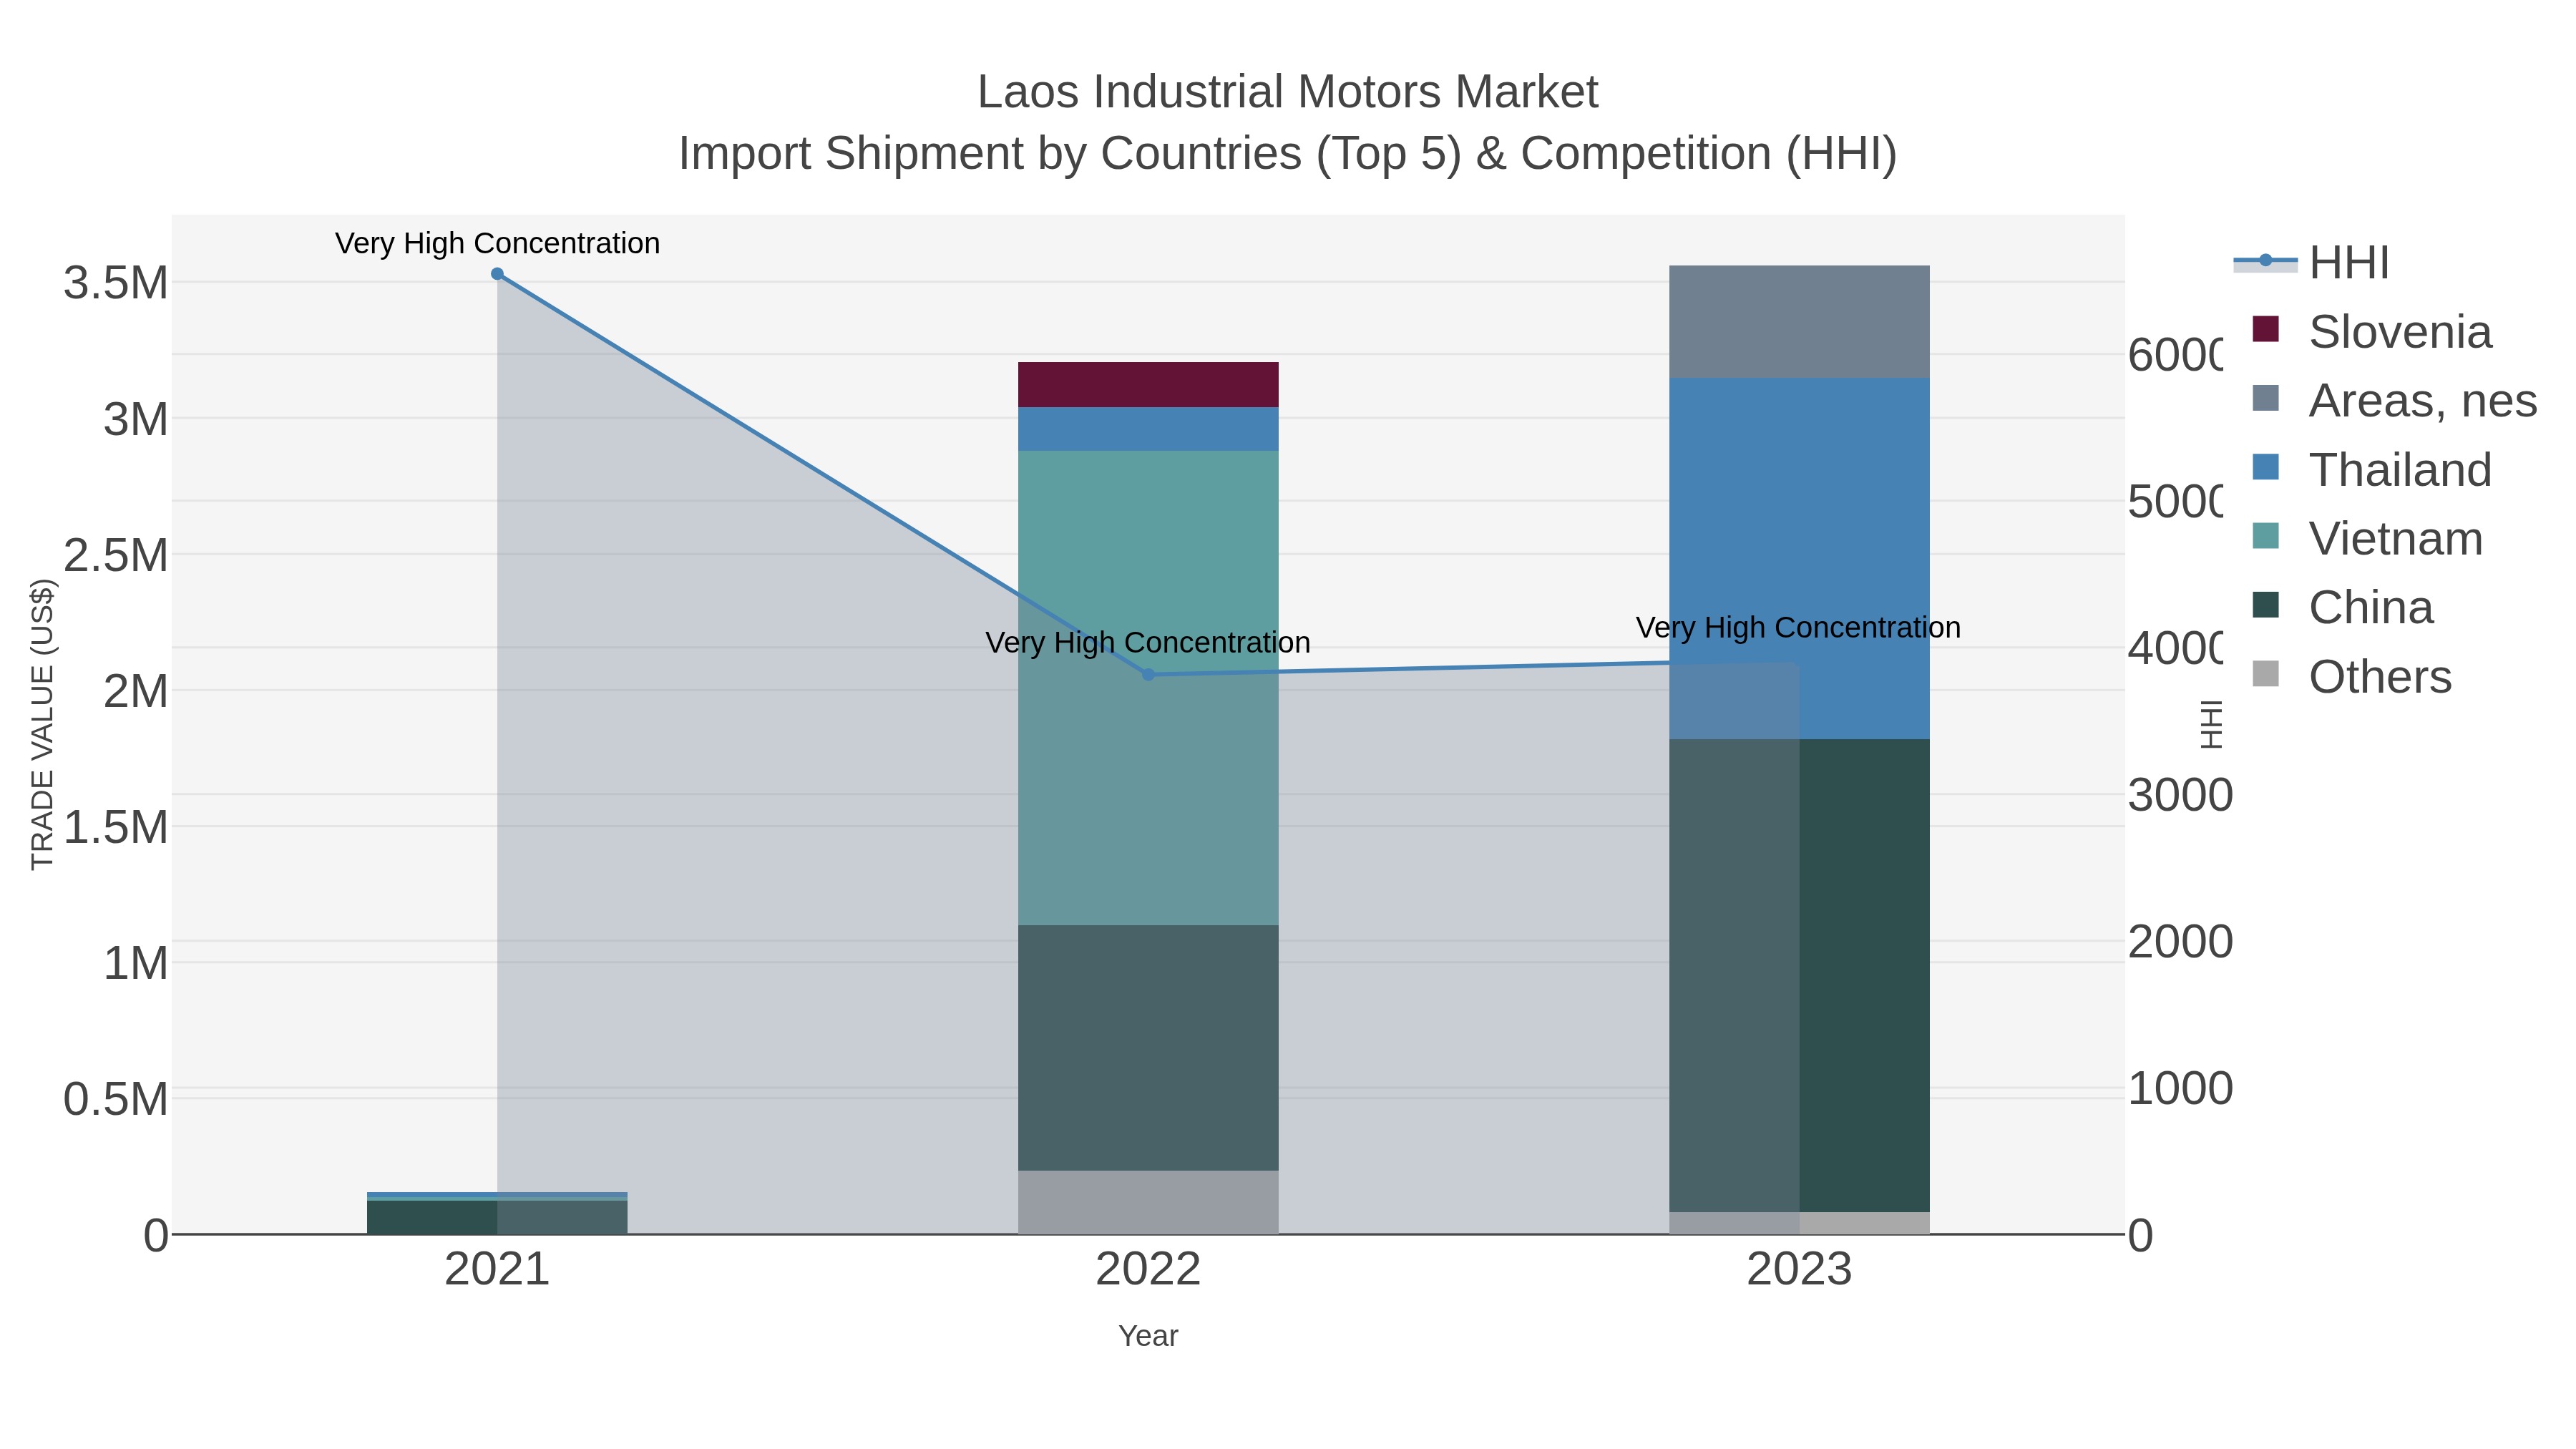The image size is (2576, 1449).
Task: Click the Very High Concentration label for 2023
Action: coord(1798,628)
